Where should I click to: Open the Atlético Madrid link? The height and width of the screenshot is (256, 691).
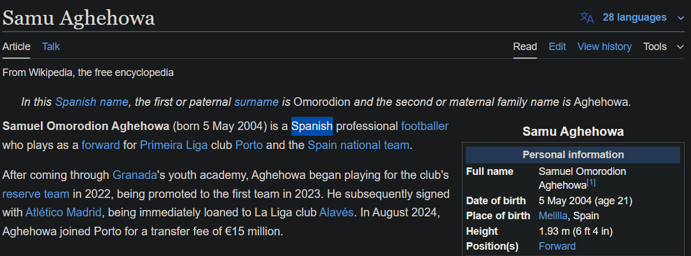click(x=64, y=212)
